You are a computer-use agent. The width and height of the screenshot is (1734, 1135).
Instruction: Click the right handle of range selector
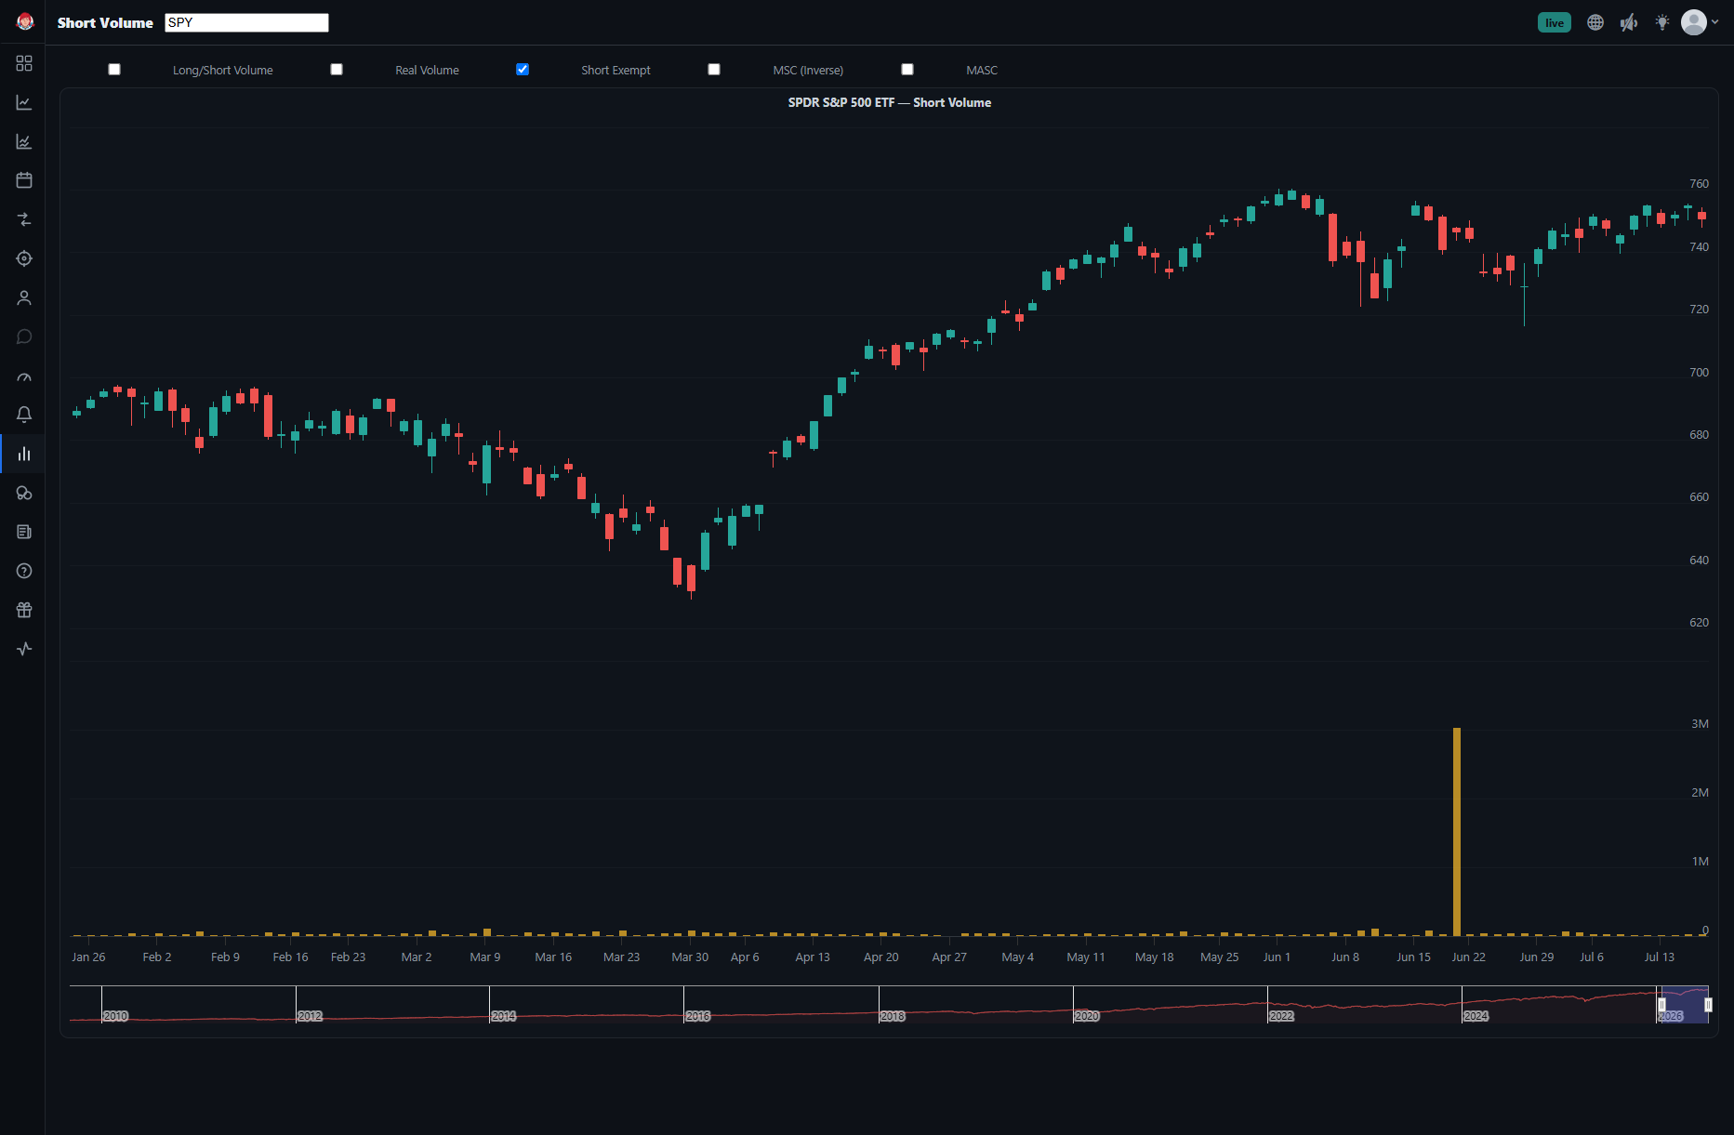click(x=1708, y=1005)
